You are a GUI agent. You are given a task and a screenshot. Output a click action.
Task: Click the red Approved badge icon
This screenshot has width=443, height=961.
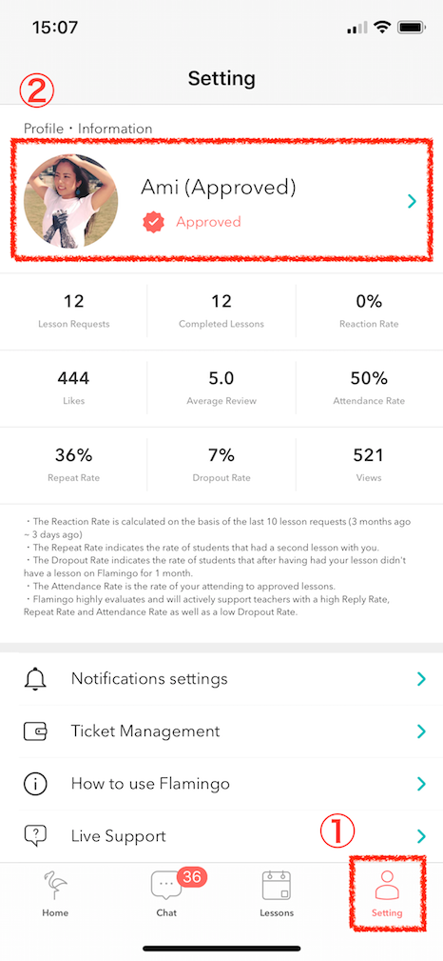(x=154, y=222)
